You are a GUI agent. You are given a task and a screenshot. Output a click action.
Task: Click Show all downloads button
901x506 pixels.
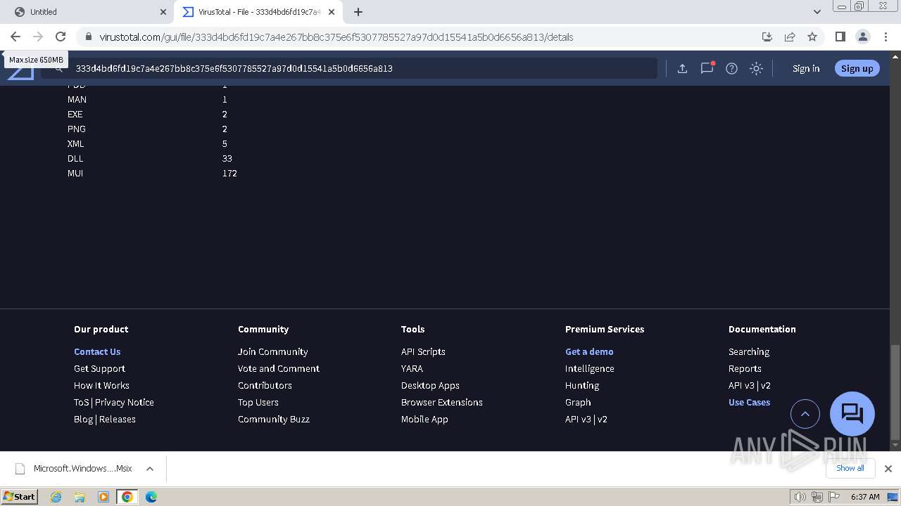[x=850, y=468]
